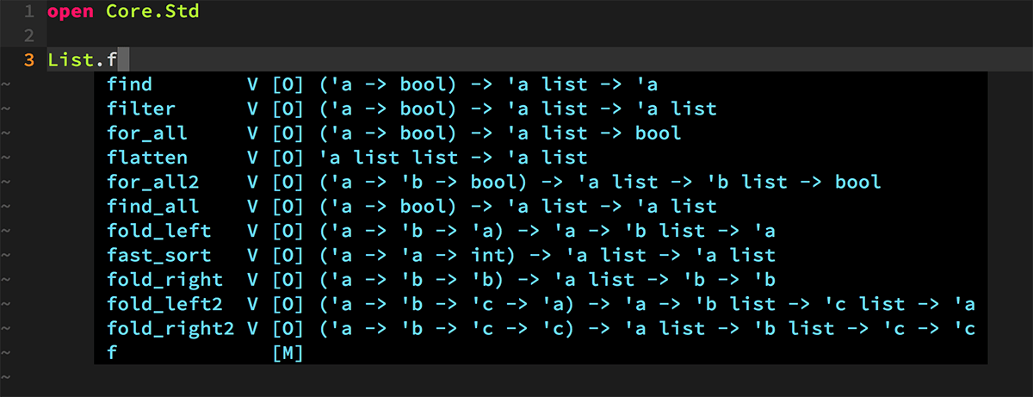Select the find completion entry
The height and width of the screenshot is (397, 1033).
(129, 84)
